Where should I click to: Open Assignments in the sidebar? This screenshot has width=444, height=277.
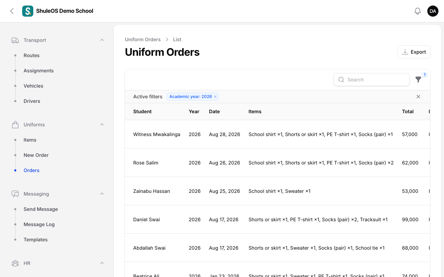pos(39,71)
